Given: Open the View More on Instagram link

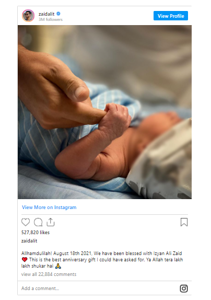Looking at the screenshot, I should point(49,207).
